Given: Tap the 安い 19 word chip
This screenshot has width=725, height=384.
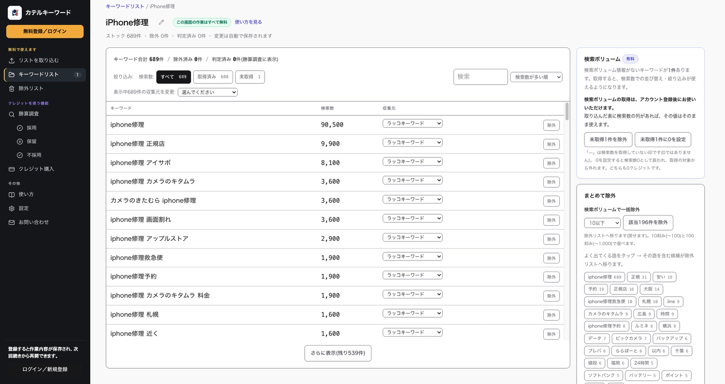Looking at the screenshot, I should pyautogui.click(x=664, y=277).
